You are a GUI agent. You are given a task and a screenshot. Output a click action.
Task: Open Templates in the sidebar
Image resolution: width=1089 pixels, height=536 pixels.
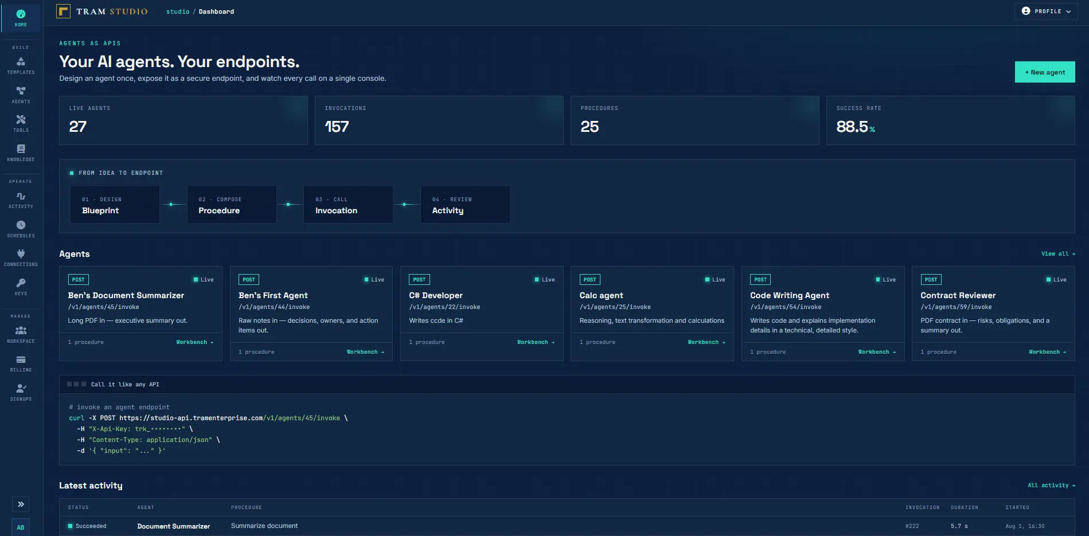21,66
